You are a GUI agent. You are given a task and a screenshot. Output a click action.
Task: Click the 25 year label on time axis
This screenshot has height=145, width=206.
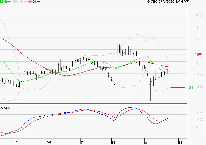(49, 143)
